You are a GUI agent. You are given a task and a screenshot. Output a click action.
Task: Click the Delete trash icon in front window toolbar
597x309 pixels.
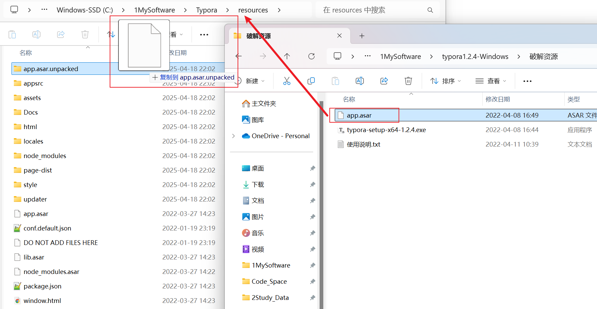408,81
